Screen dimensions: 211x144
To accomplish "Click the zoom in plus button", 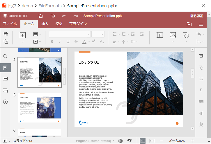I will point(192,141).
